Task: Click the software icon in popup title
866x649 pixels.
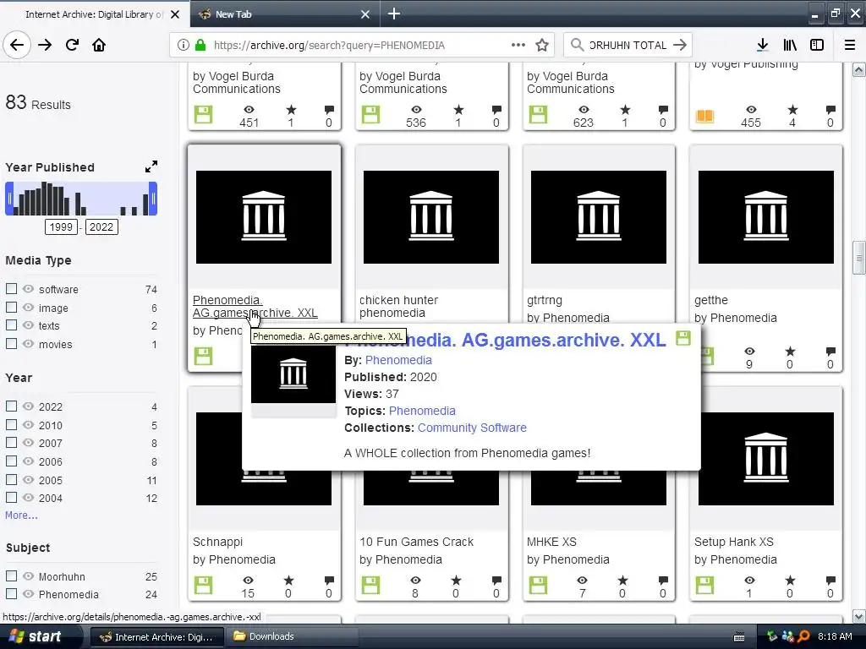Action: (683, 338)
